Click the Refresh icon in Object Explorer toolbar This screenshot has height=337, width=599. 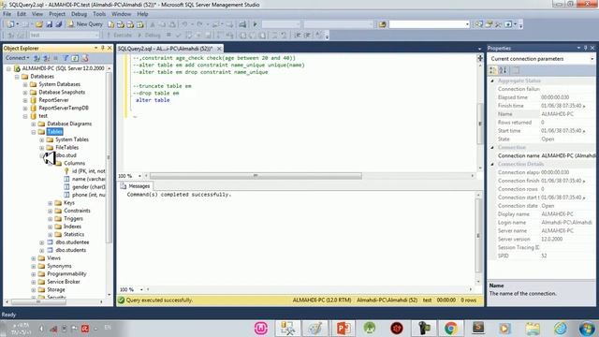pos(75,58)
